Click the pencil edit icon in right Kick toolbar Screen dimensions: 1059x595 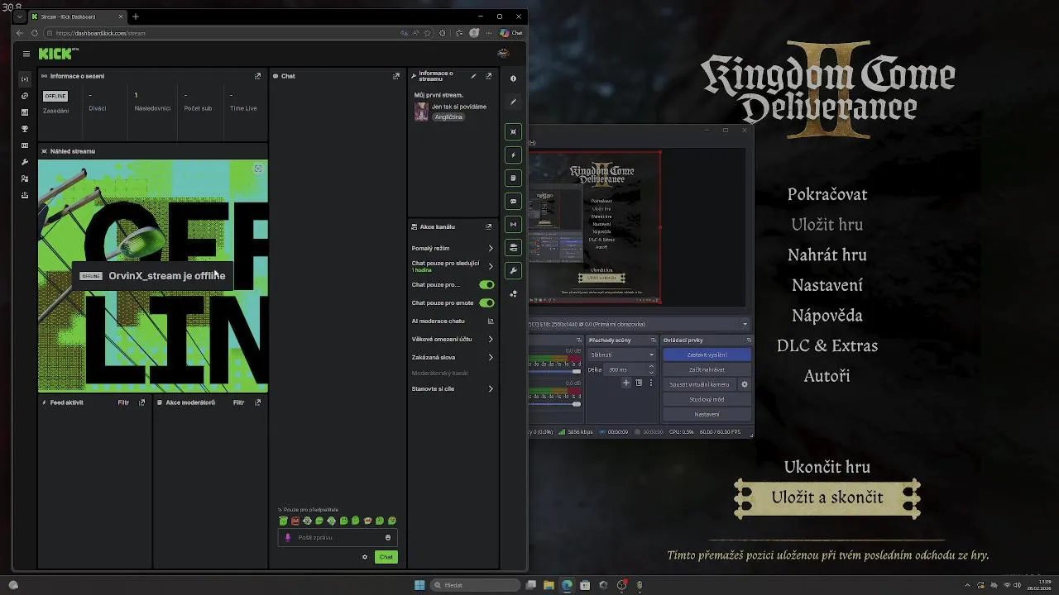[513, 102]
